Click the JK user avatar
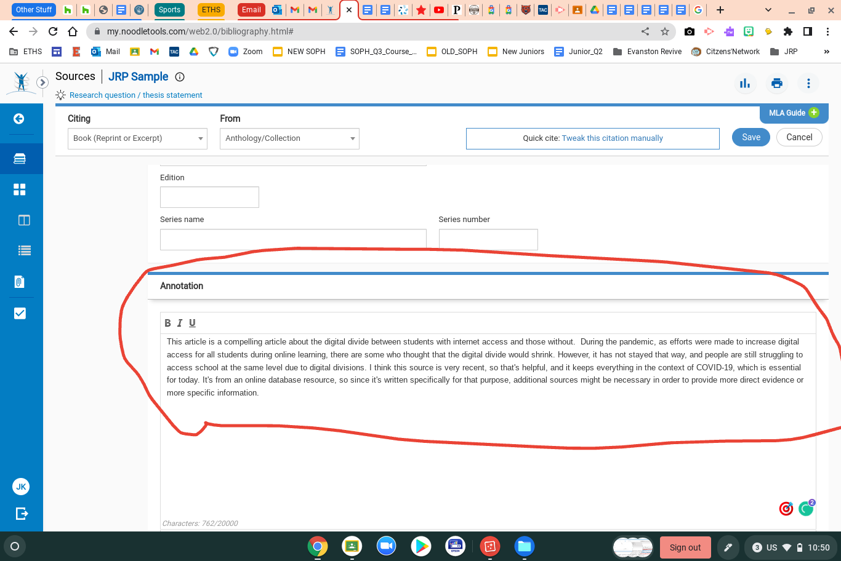The image size is (841, 561). pyautogui.click(x=21, y=487)
